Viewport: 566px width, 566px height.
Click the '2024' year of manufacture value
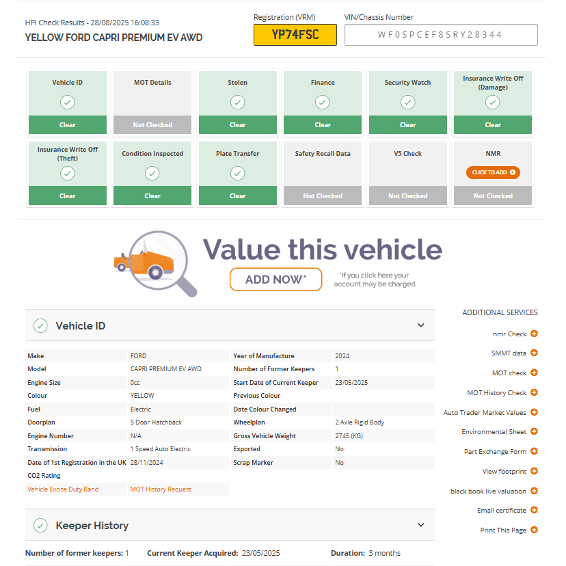(342, 355)
